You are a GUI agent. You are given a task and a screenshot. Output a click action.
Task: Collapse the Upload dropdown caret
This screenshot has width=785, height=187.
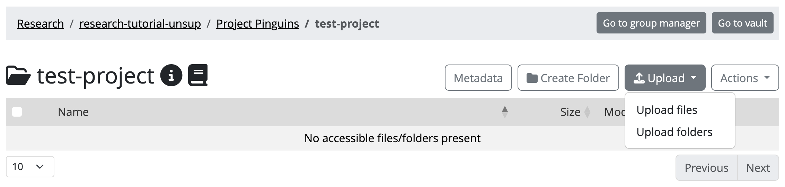point(694,78)
